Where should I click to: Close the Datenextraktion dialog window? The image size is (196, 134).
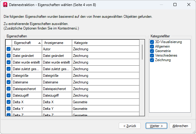coord(188,5)
